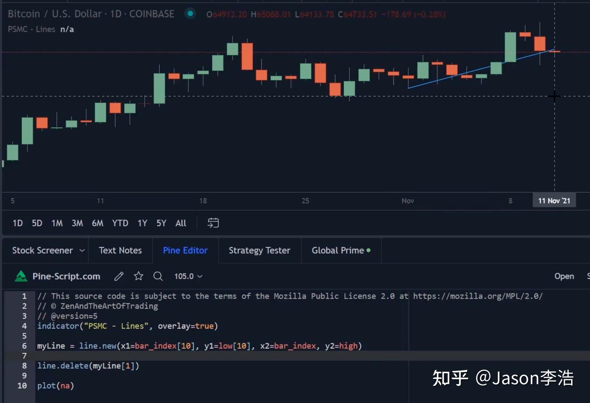590x403 pixels.
Task: Click the teal market status indicator
Action: (x=190, y=14)
